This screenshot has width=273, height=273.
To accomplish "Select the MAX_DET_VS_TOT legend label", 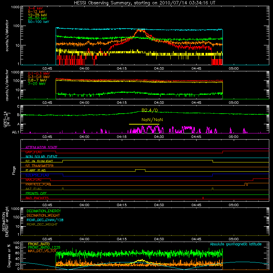I will pos(42,251).
